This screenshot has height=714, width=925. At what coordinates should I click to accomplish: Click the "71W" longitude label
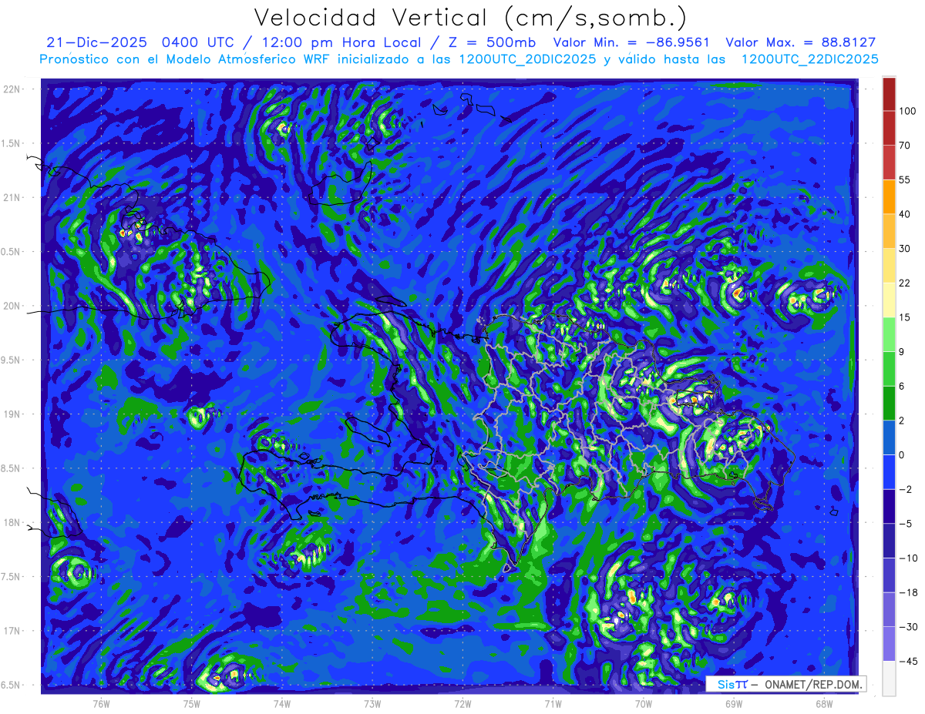[553, 703]
